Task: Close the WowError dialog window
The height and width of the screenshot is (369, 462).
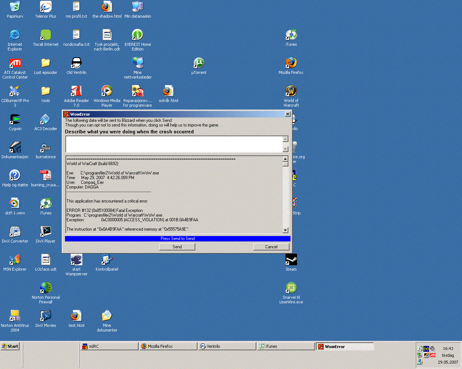Action: point(287,114)
